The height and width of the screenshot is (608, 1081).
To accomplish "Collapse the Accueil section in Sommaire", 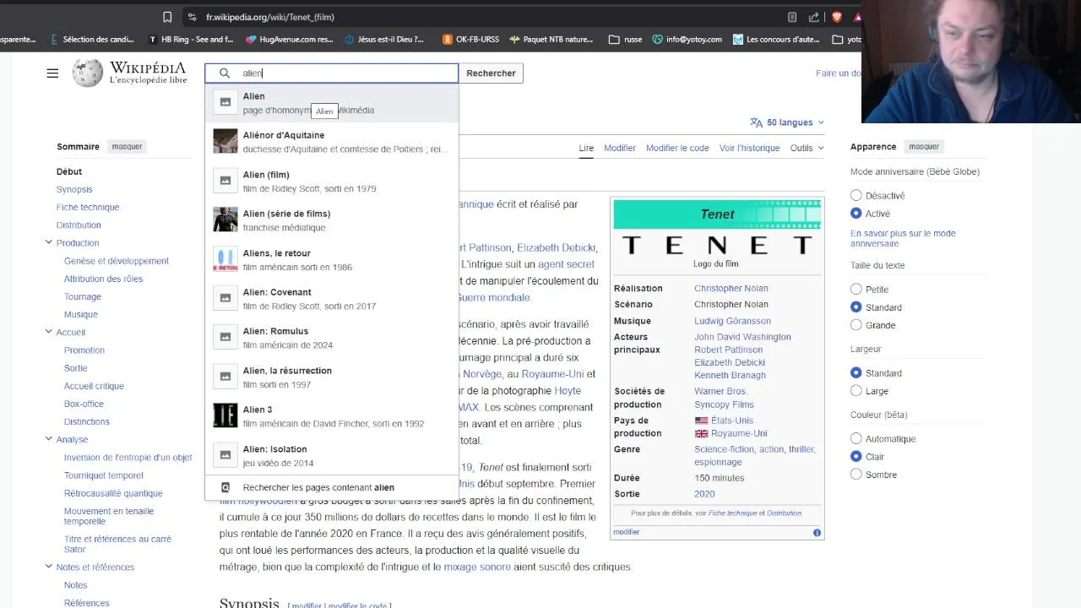I will point(49,332).
